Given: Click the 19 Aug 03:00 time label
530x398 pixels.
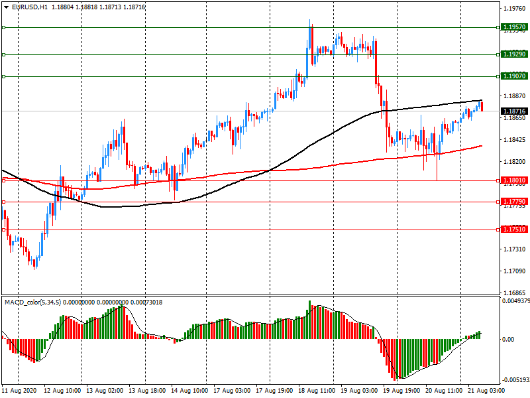Looking at the screenshot, I should [359, 391].
